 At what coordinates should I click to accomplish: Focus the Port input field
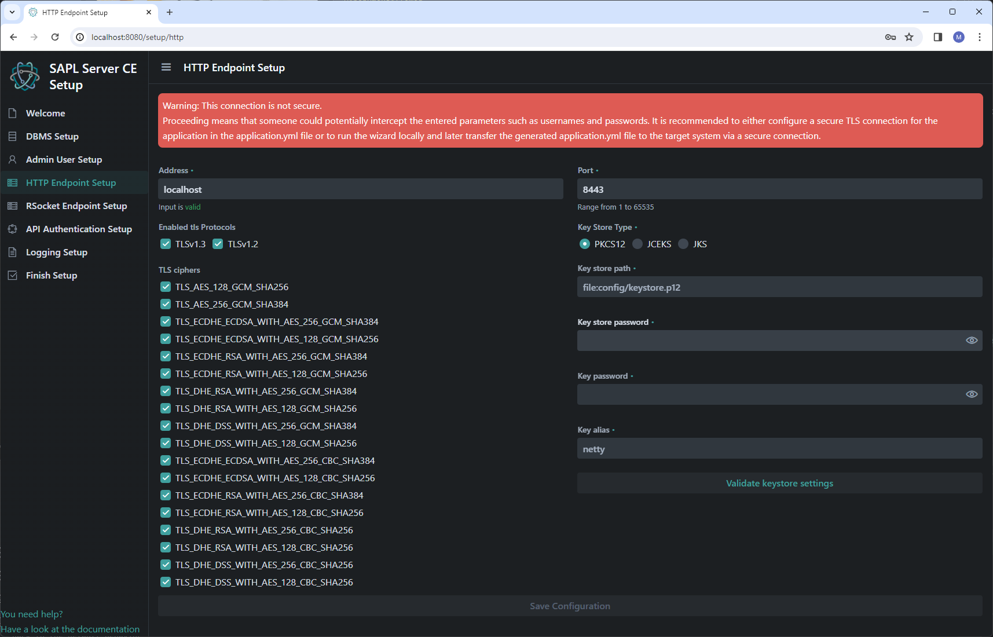pos(779,189)
